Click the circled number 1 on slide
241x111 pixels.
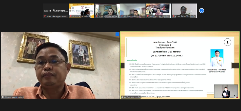click(227, 42)
